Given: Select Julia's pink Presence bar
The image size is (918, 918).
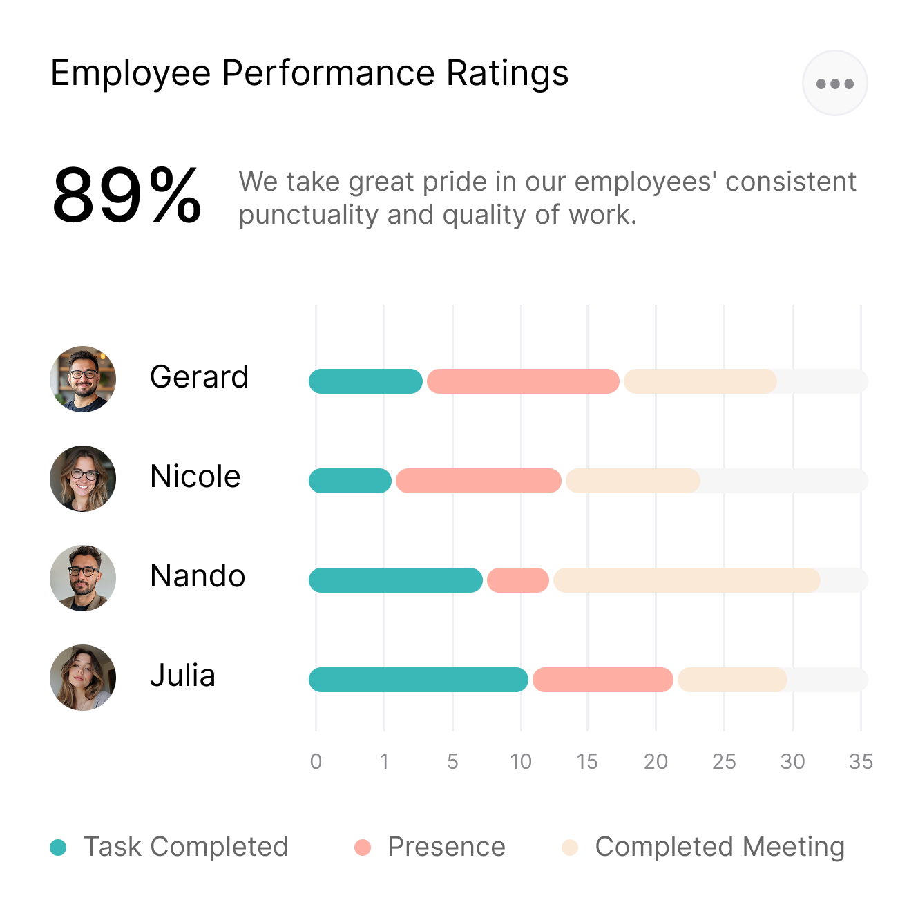Looking at the screenshot, I should pos(602,680).
